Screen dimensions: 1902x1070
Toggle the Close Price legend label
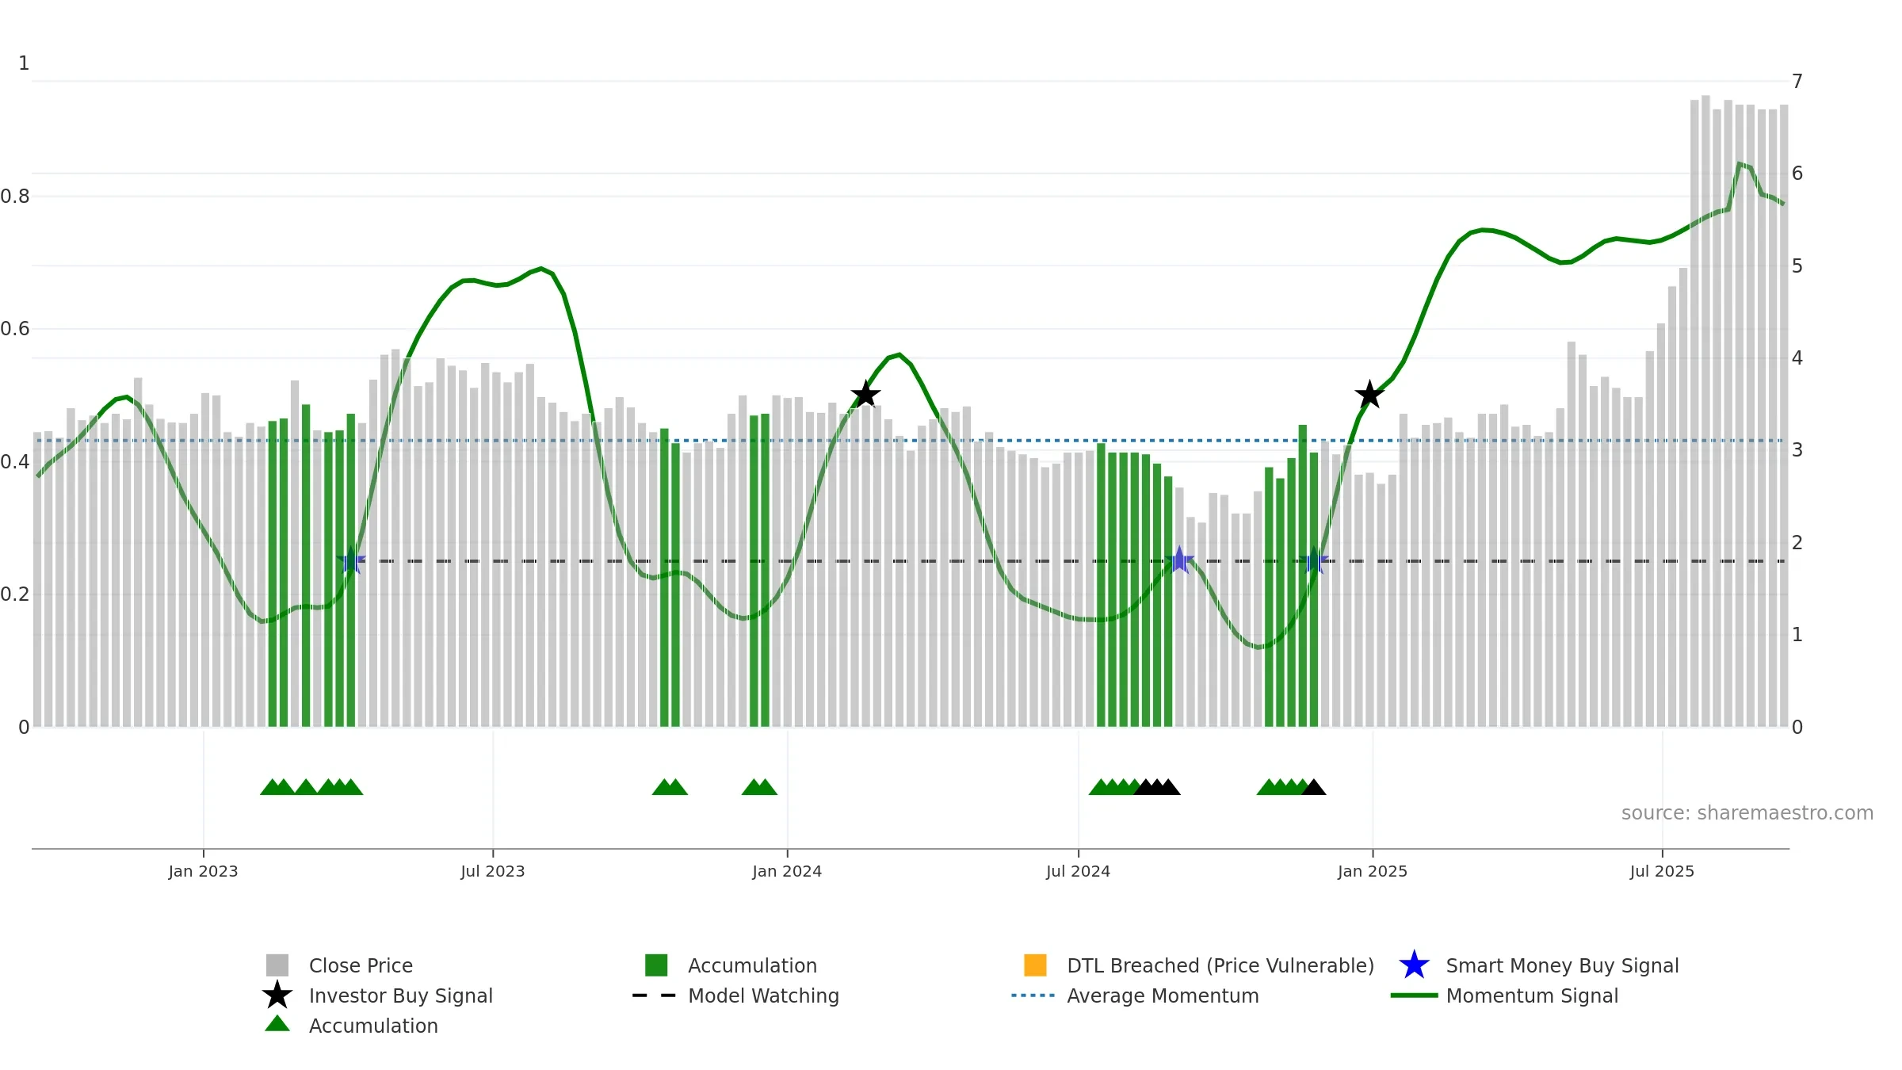(361, 965)
